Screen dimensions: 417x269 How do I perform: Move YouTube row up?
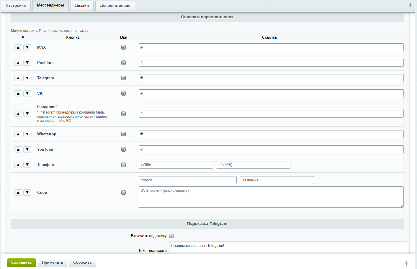point(18,149)
